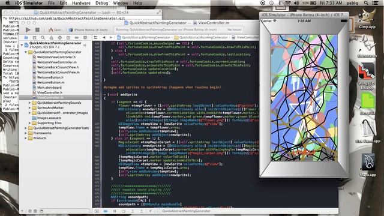The image size is (384, 216).
Task: Open the editor related items menu icon
Action: (x=96, y=37)
